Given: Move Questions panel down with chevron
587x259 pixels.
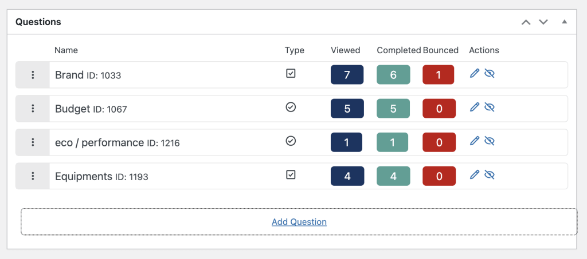Looking at the screenshot, I should point(543,22).
